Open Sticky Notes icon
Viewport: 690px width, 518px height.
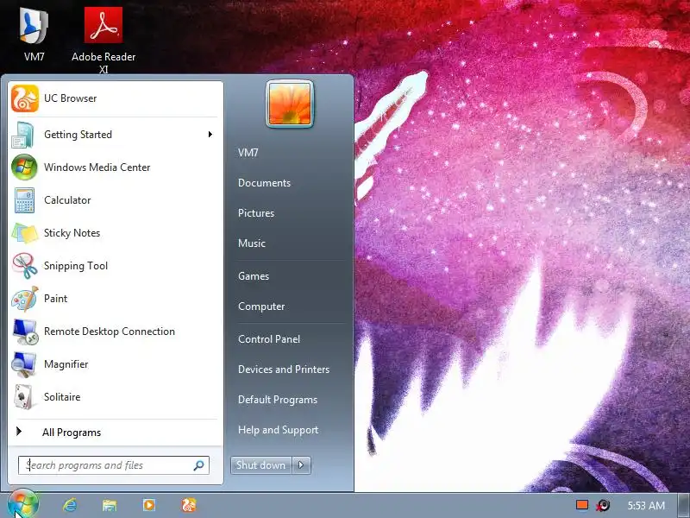coord(25,233)
